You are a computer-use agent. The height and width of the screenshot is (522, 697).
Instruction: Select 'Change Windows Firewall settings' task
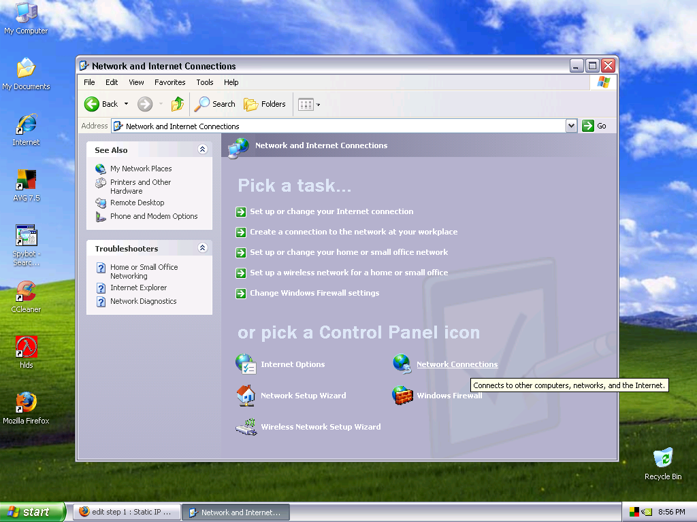[x=314, y=294]
